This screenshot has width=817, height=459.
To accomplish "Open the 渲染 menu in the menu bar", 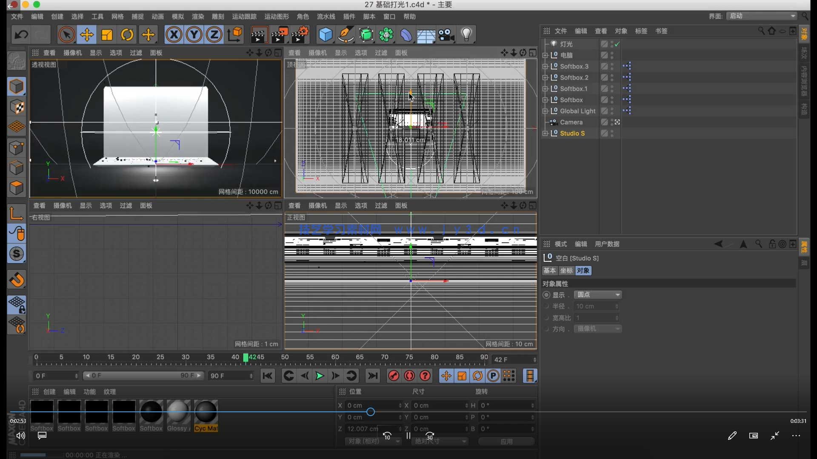I will pos(197,17).
